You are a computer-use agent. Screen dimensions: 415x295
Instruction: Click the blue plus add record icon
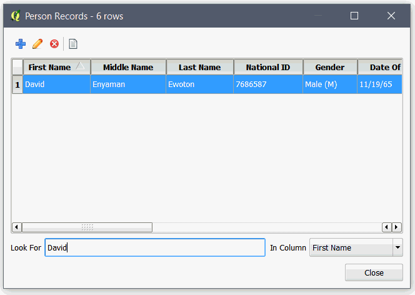click(21, 44)
